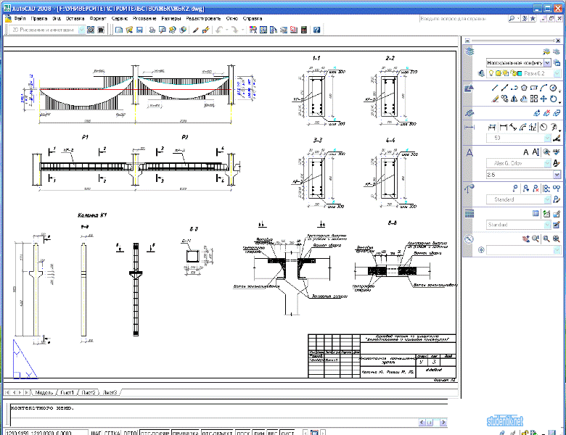Expand the draw tools panel flyout arrow
Viewport: 566px width, 435px height.
coord(560,93)
